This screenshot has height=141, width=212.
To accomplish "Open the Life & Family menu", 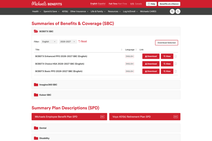I will (98, 11).
